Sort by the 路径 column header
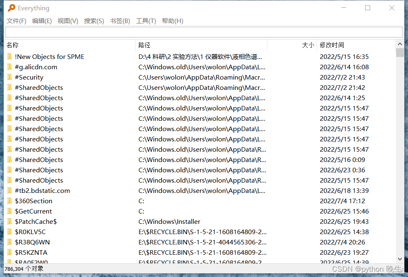Screen dimensions: 408x277 click(x=202, y=45)
